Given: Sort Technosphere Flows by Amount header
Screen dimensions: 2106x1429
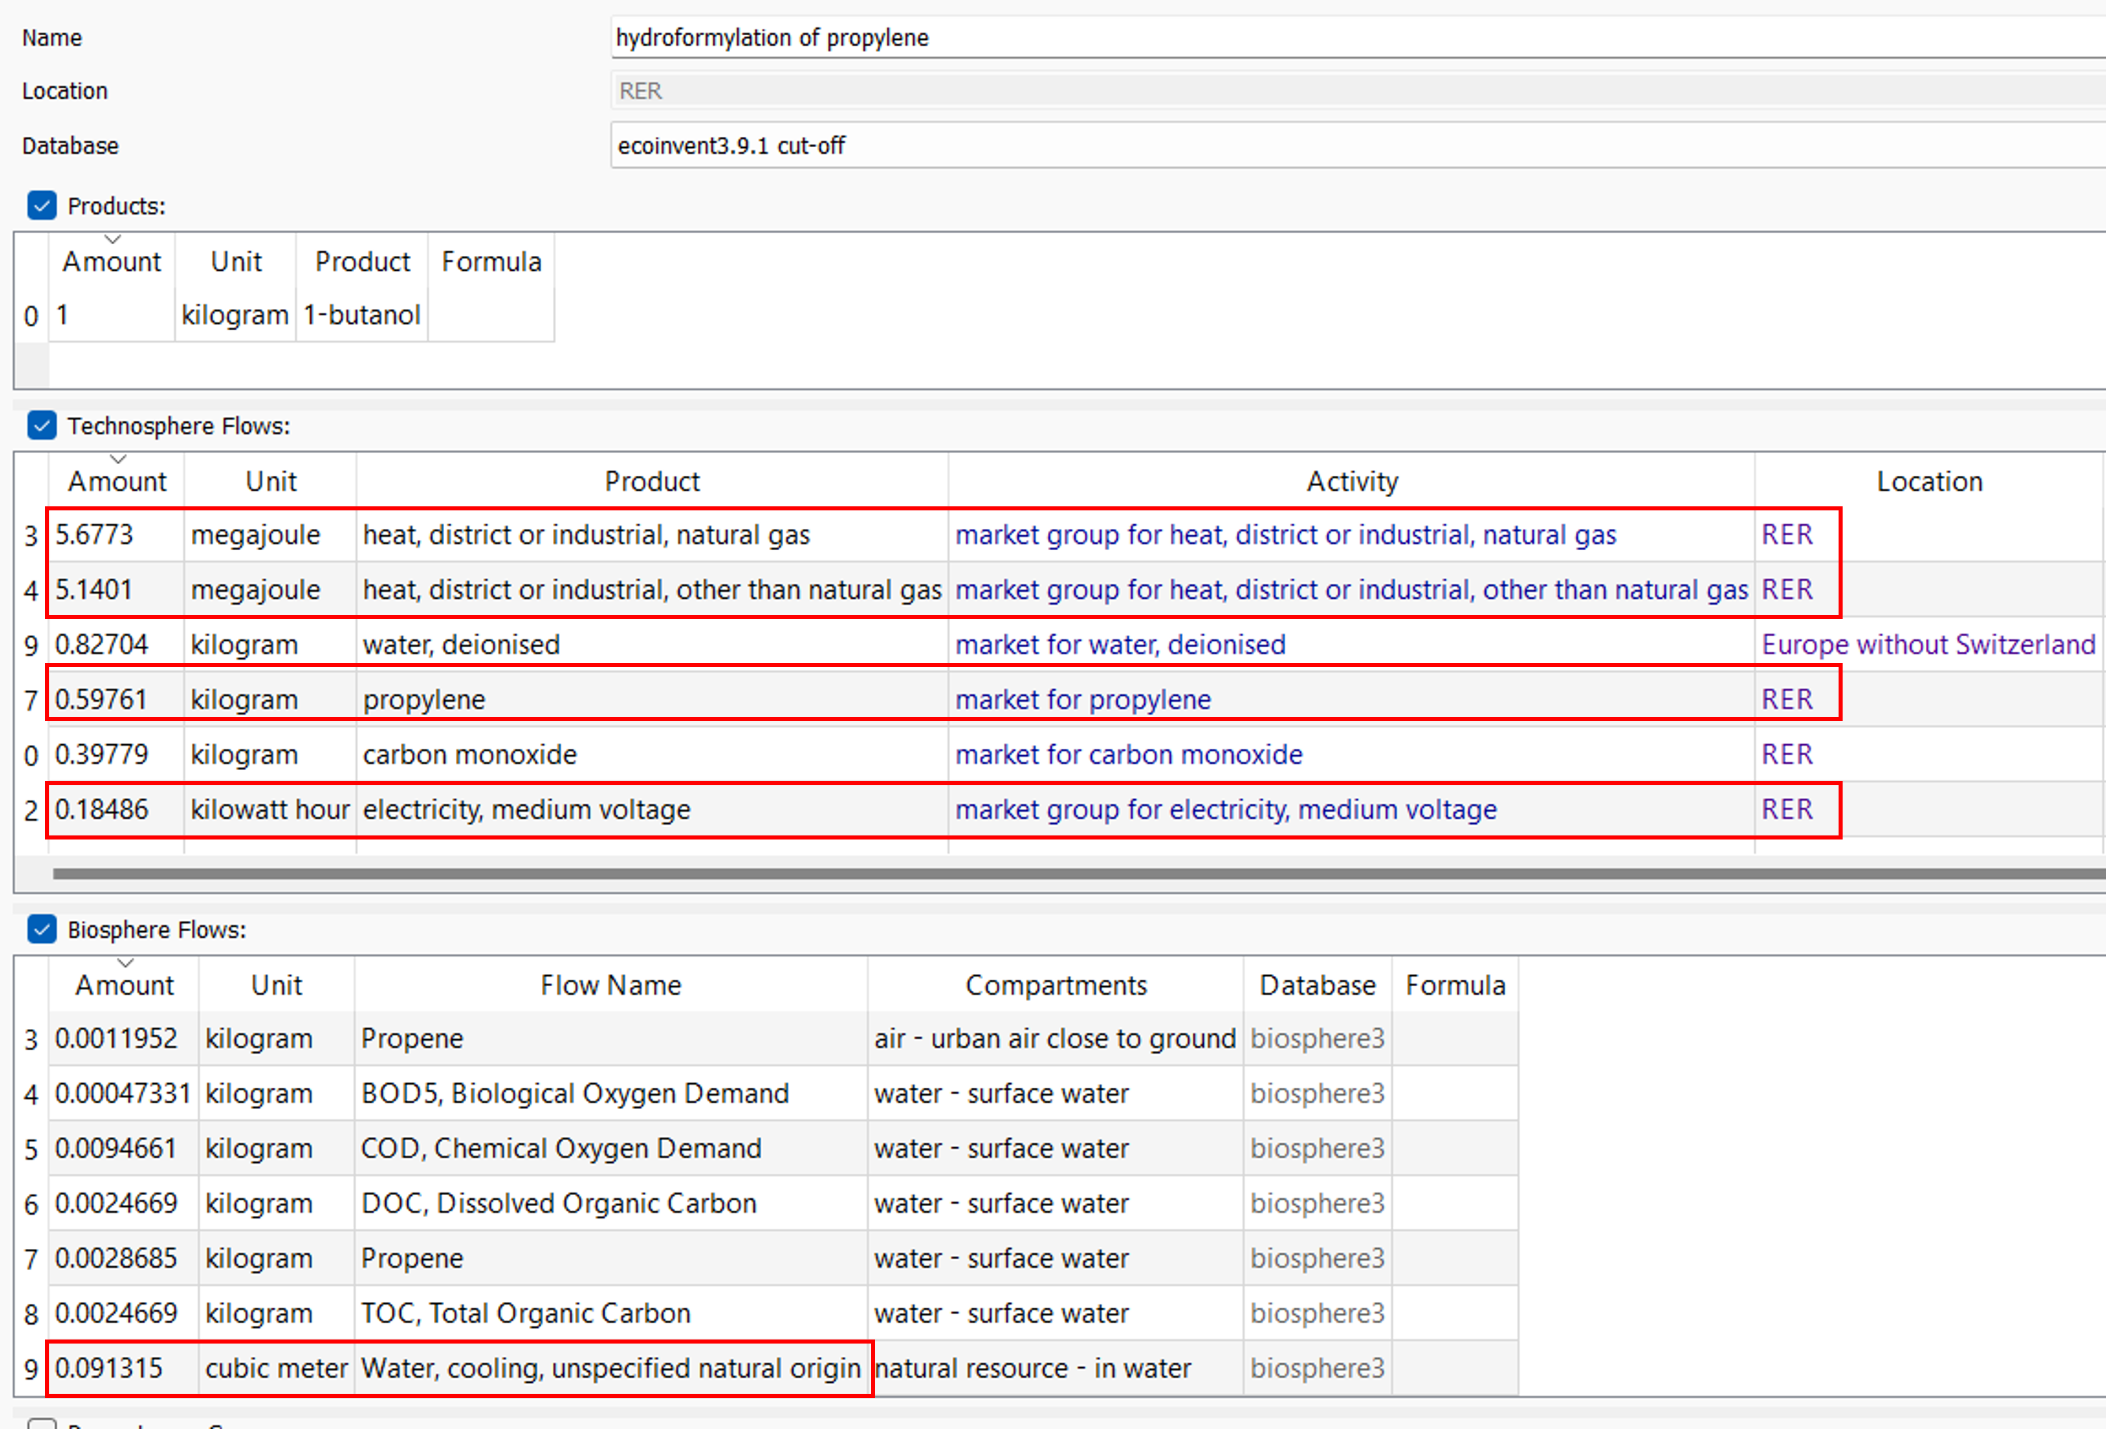Looking at the screenshot, I should [117, 481].
